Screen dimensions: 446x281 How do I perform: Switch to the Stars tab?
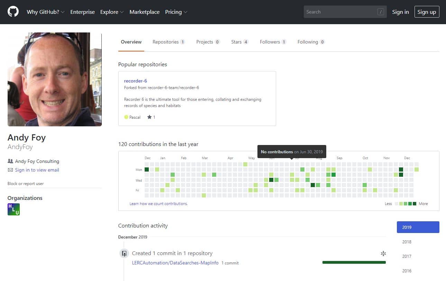[240, 42]
